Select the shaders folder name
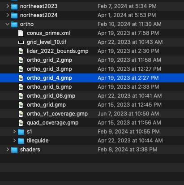The width and height of the screenshot is (184, 185). (30, 150)
